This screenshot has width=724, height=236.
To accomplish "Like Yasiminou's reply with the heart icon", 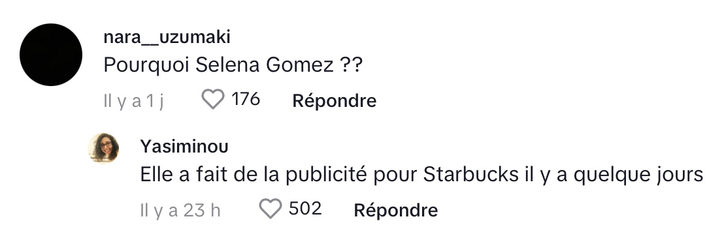I will [x=270, y=209].
